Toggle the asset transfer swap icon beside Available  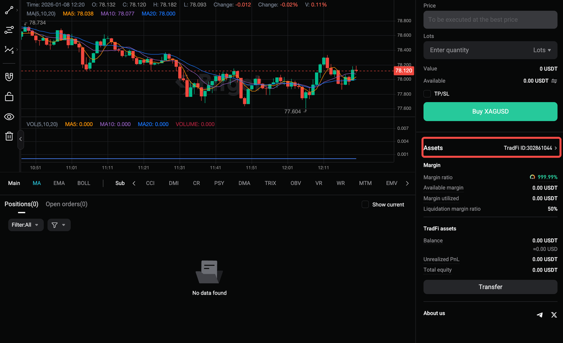point(553,81)
